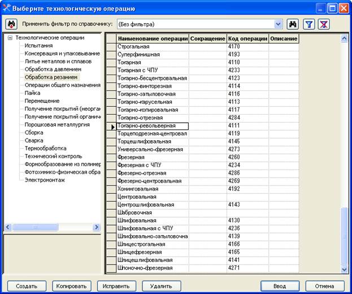Click the tree's horizontal scrollbar thumb
The image size is (352, 294).
click(35, 227)
